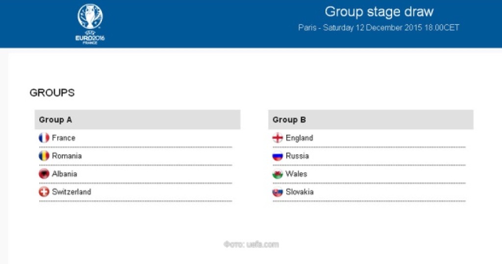The image size is (502, 264).
Task: Click the Wales flag icon
Action: coord(277,174)
